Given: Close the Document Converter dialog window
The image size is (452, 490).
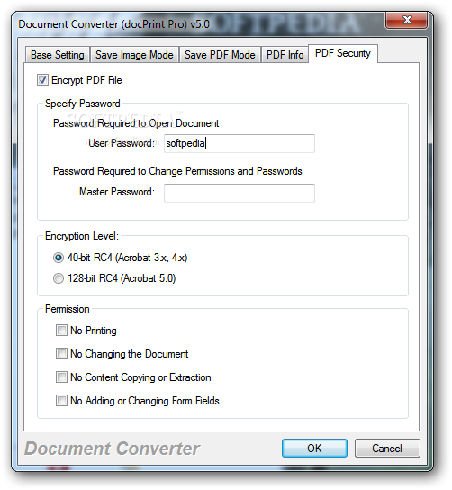Looking at the screenshot, I should point(407,20).
